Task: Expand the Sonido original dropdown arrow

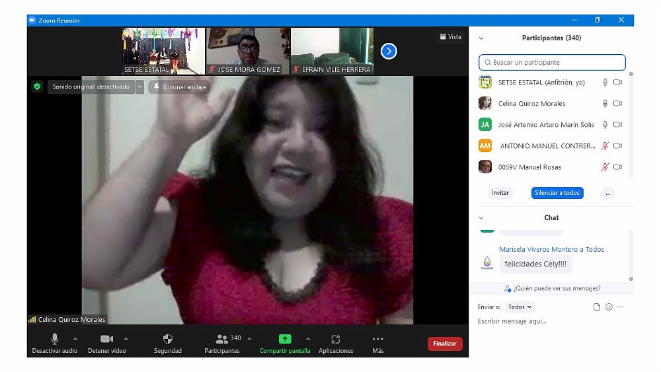Action: coord(139,87)
